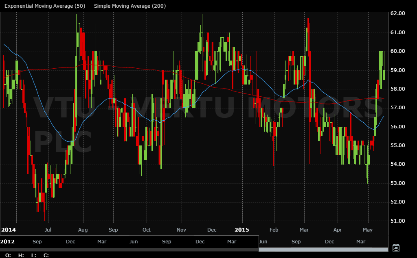This screenshot has height=258, width=417.
Task: Click the 2014 label on the date axis
Action: click(8, 230)
